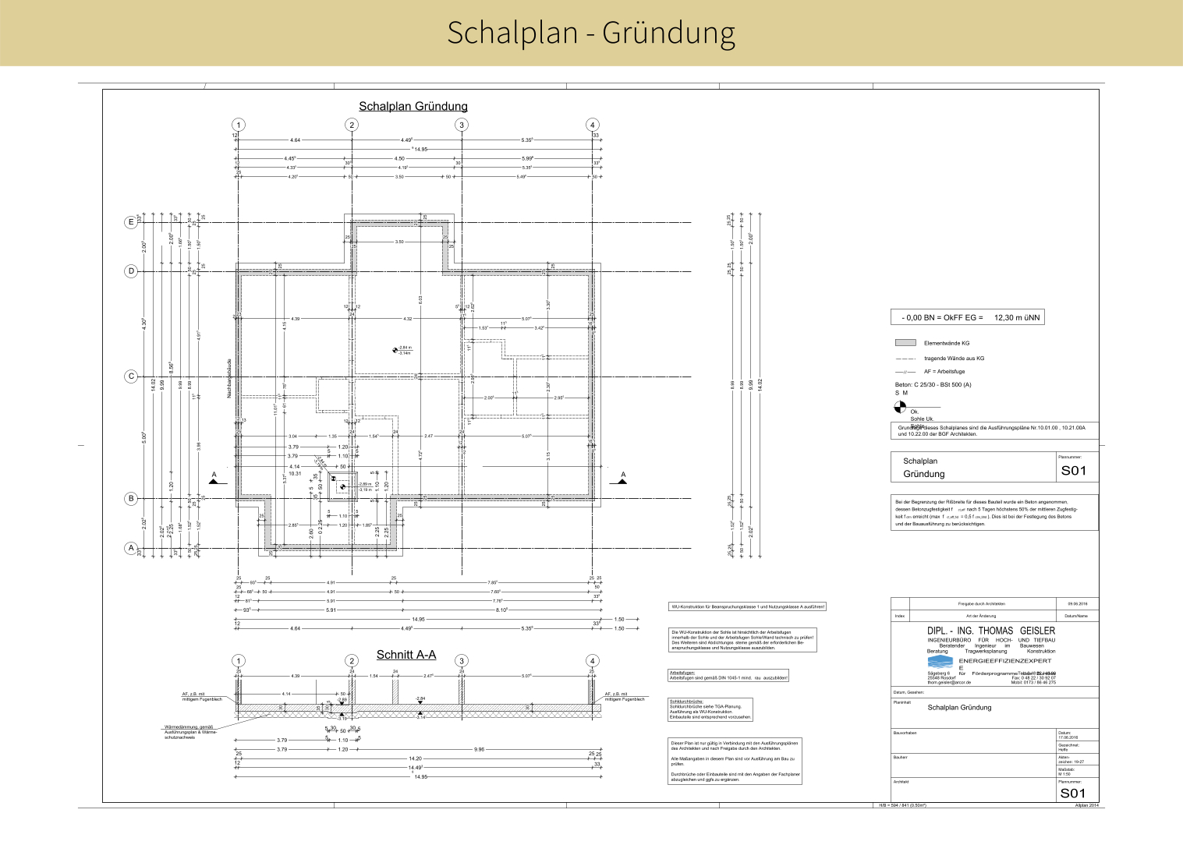Image resolution: width=1183 pixels, height=859 pixels.
Task: Click the 'Bei der Begrenzung der Rißbreite' note
Action: click(x=994, y=513)
